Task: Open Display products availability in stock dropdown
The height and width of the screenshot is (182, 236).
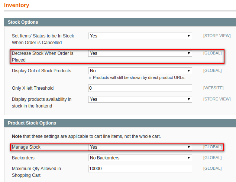Action: click(140, 99)
